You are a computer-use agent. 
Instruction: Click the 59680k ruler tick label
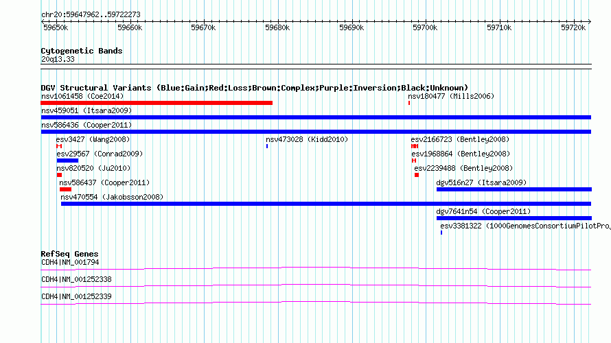277,27
